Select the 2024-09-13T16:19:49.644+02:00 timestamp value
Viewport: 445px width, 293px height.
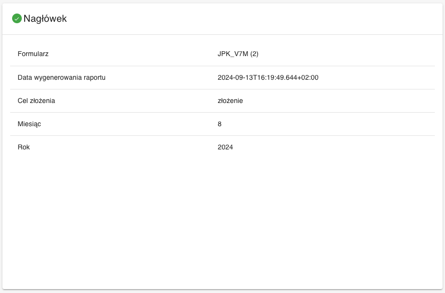pyautogui.click(x=268, y=77)
